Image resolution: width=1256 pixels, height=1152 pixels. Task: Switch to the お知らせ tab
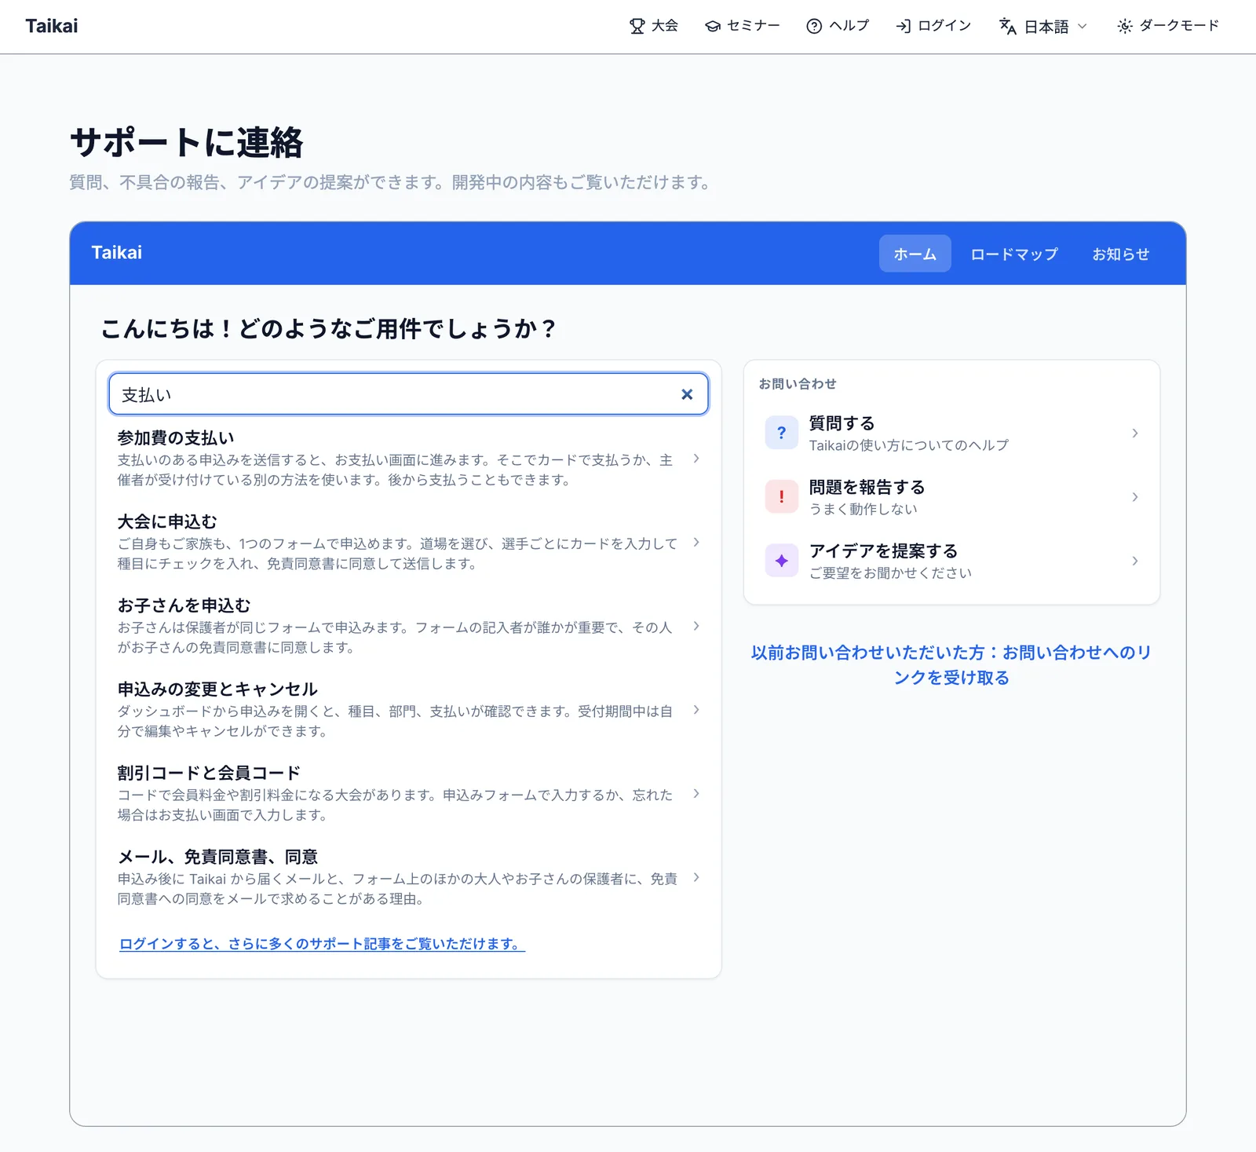1121,254
